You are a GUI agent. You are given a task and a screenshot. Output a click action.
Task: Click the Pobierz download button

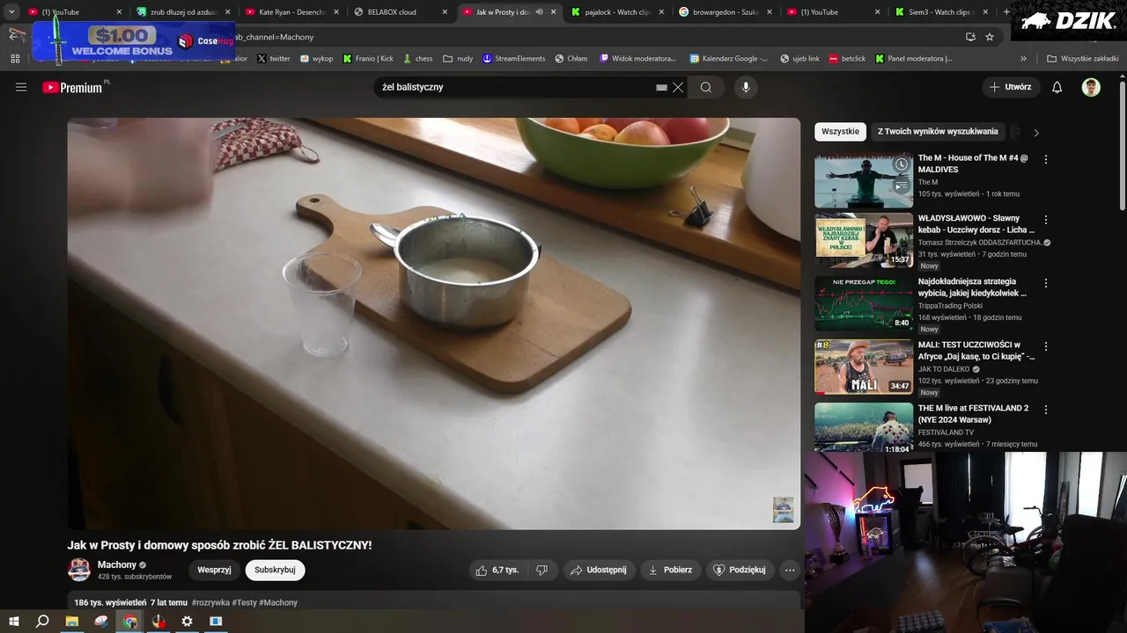670,570
